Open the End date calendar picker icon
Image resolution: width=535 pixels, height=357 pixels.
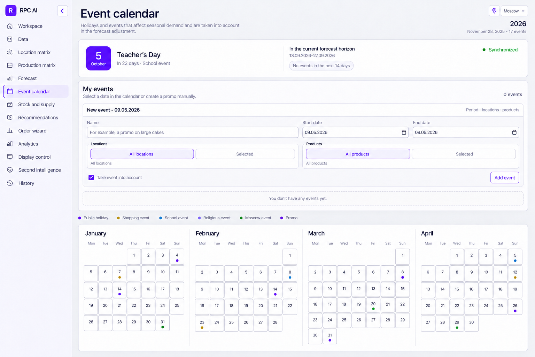pyautogui.click(x=514, y=132)
